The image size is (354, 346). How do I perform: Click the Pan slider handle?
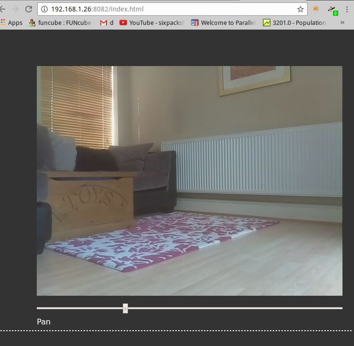125,308
